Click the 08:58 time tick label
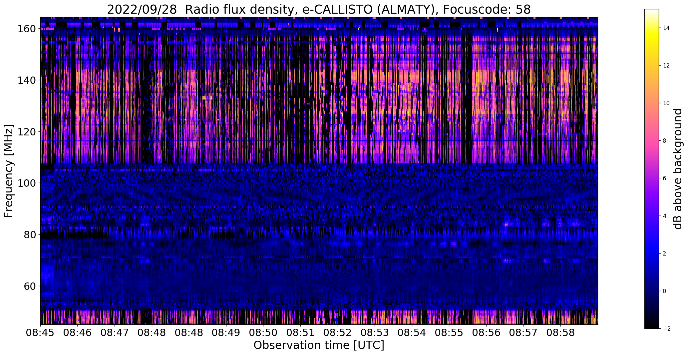The height and width of the screenshot is (355, 688). 560,333
